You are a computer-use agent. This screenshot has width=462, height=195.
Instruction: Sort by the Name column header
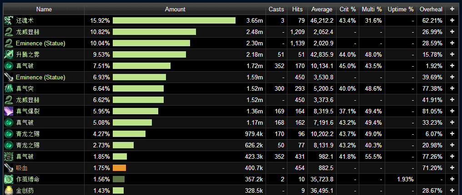tap(44, 10)
